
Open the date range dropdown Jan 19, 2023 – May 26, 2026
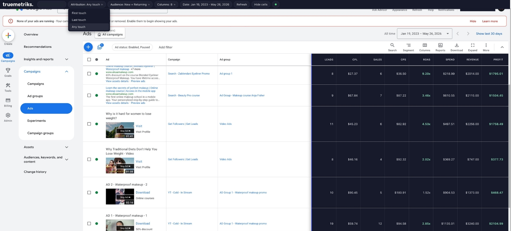425,34
